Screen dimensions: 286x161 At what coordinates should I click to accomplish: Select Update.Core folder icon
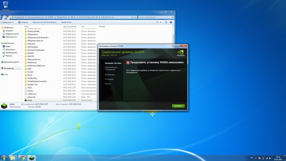point(26,84)
